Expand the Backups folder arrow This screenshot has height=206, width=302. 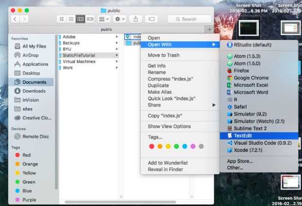click(x=117, y=43)
